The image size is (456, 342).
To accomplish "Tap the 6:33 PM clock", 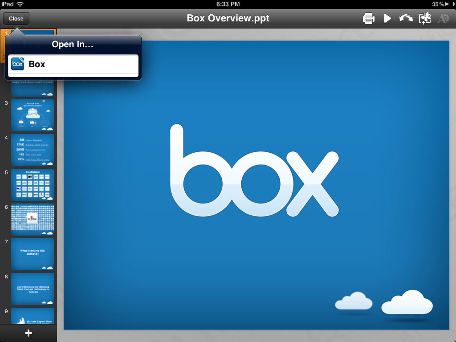I will (x=228, y=4).
